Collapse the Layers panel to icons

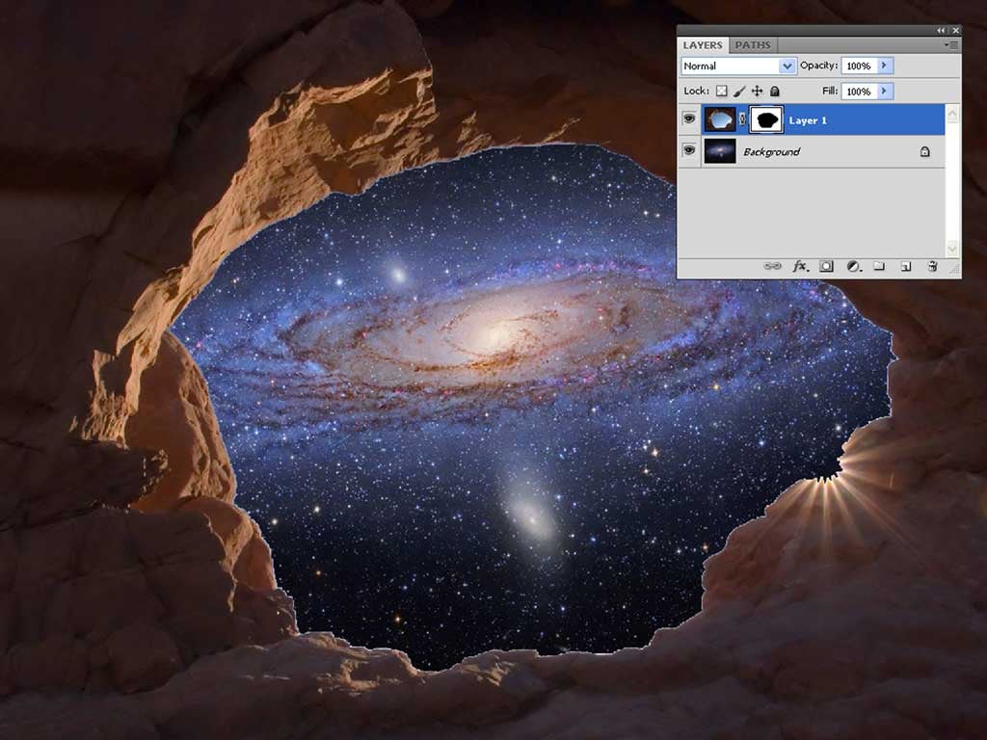click(x=941, y=30)
